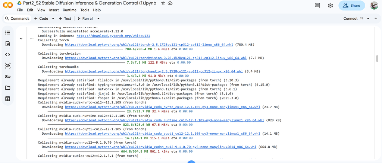
Task: Star the notebook with the star icon
Action: pyautogui.click(x=163, y=3)
